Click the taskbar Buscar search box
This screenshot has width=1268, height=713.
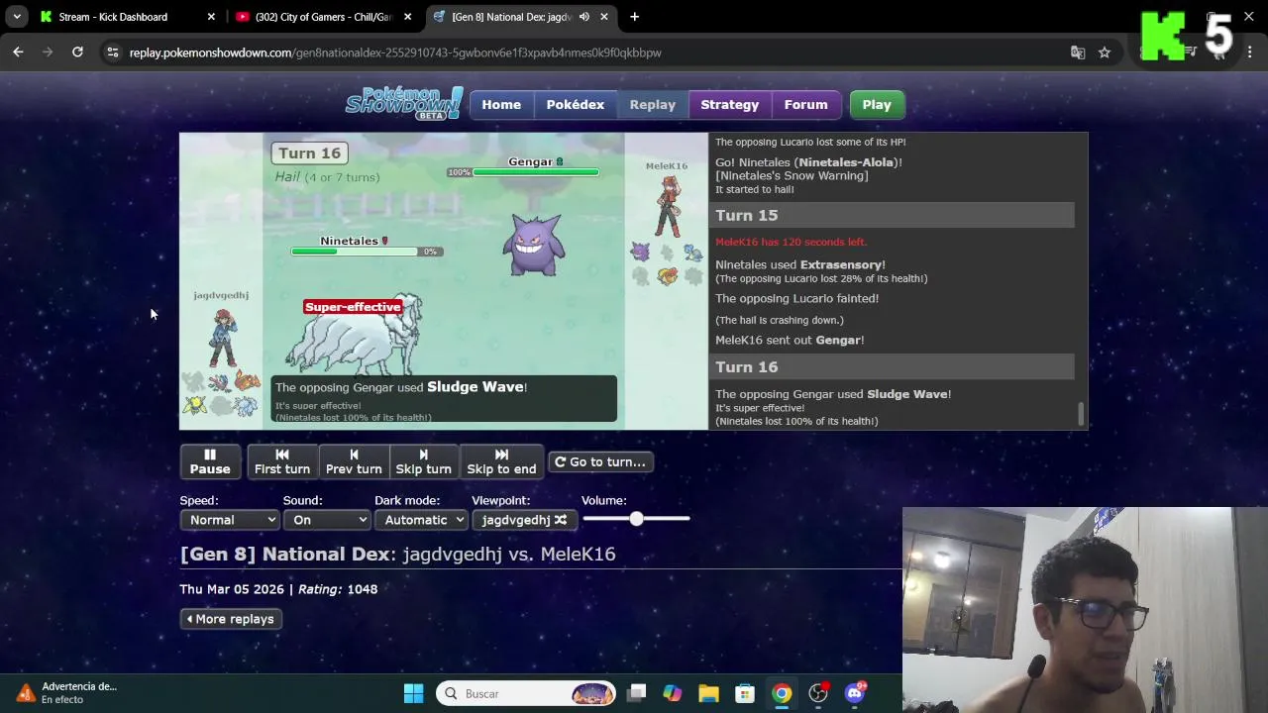coord(526,693)
